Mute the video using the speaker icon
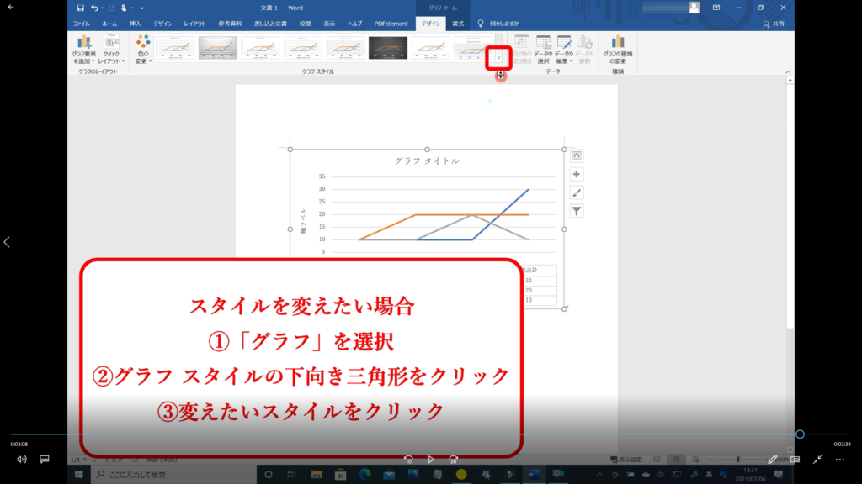 click(22, 460)
